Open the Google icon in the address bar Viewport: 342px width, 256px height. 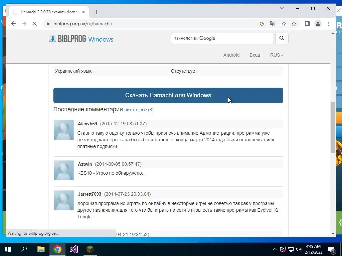(x=262, y=24)
